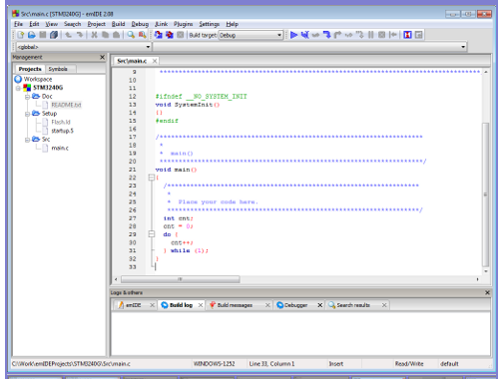503x379 pixels.
Task: Click the Paste toolbar icon
Action: [116, 35]
